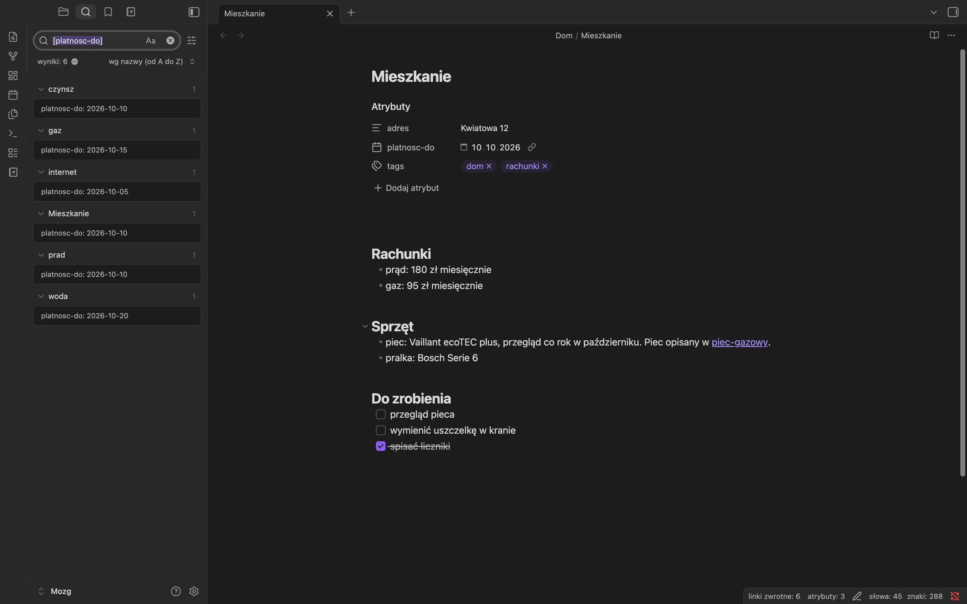Clear the search query X icon

click(x=170, y=40)
